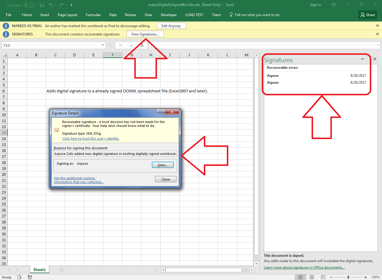Switch to Page Layout view icon

coord(312,277)
